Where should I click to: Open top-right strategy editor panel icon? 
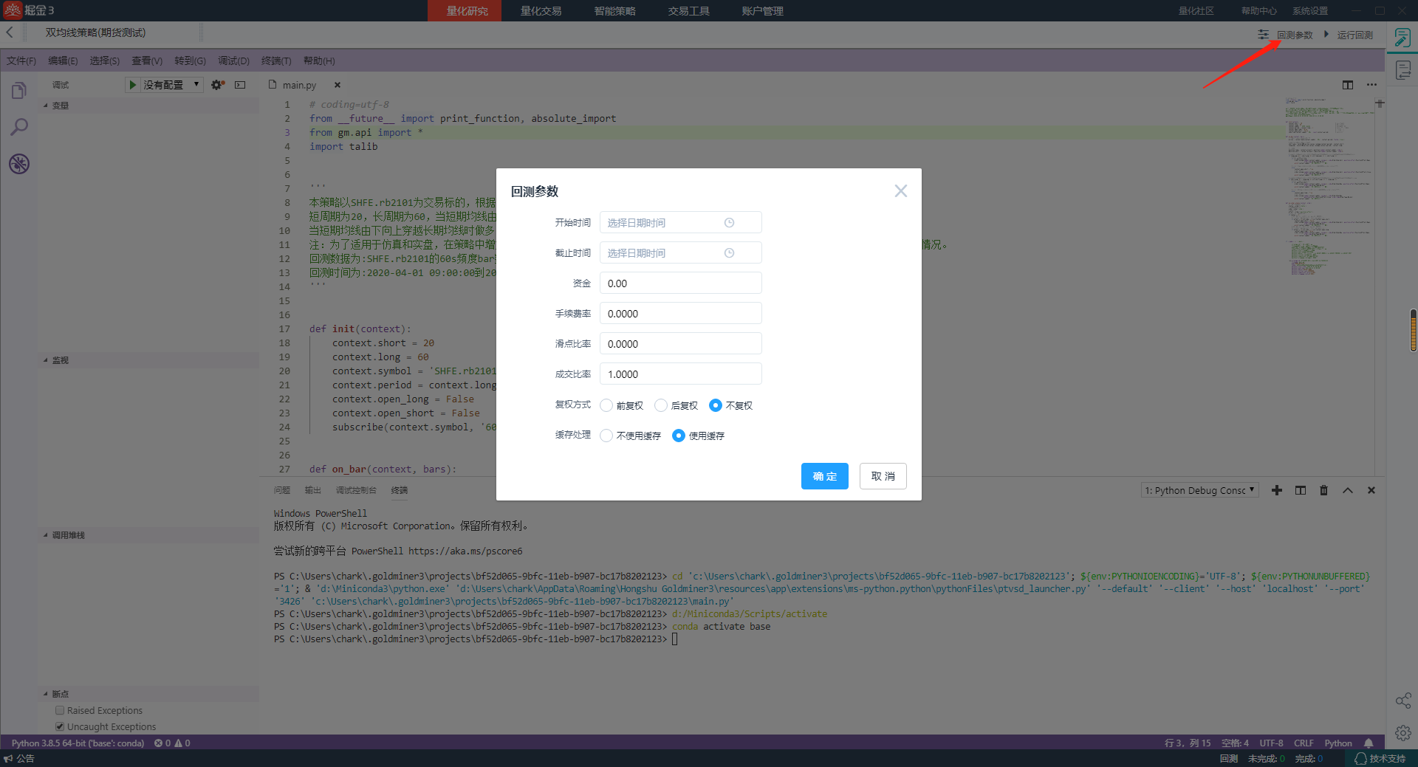tap(1402, 37)
